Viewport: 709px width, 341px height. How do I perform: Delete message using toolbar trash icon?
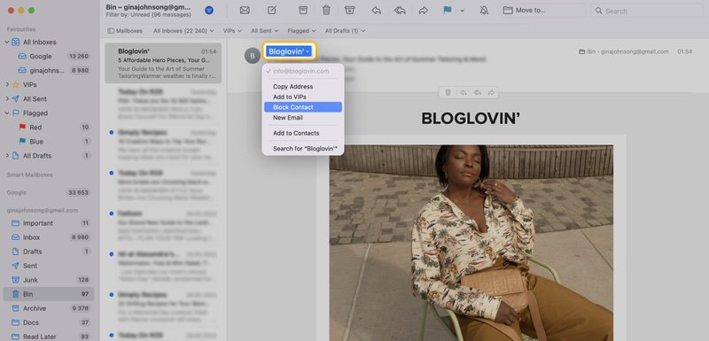326,10
